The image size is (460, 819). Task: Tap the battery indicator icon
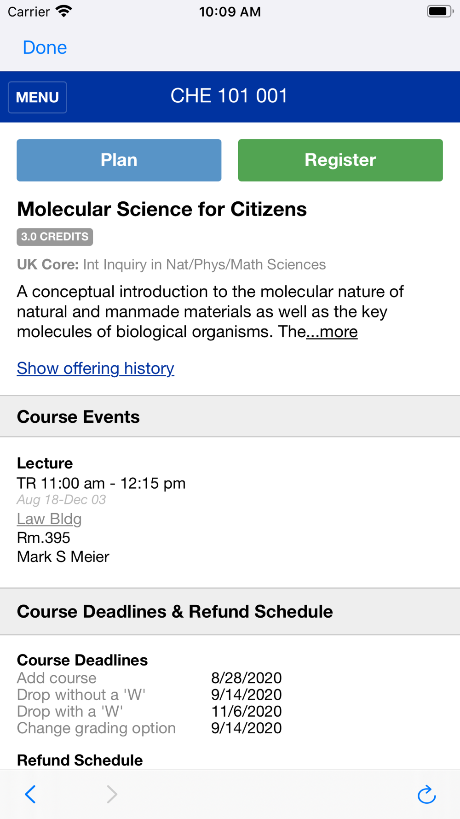click(x=440, y=12)
